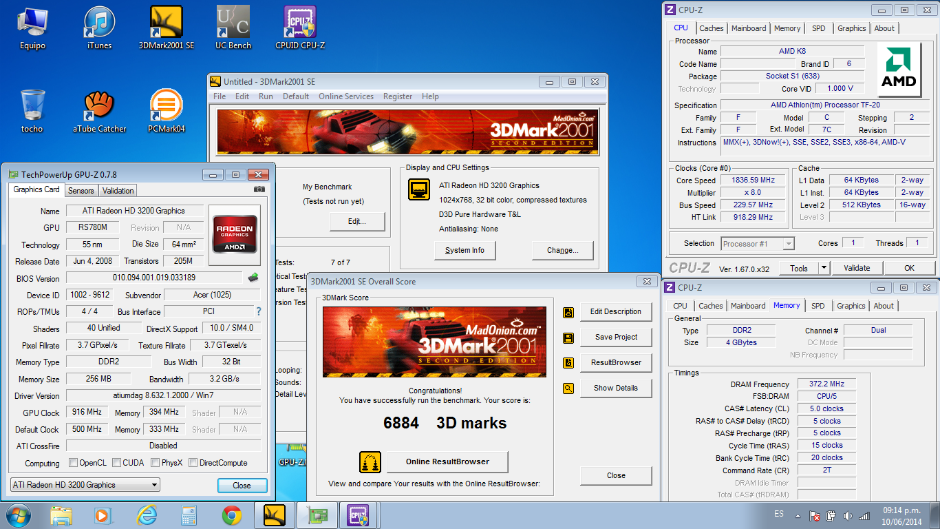Viewport: 940px width, 529px height.
Task: Open the Online Services menu in 3DMark
Action: (x=346, y=96)
